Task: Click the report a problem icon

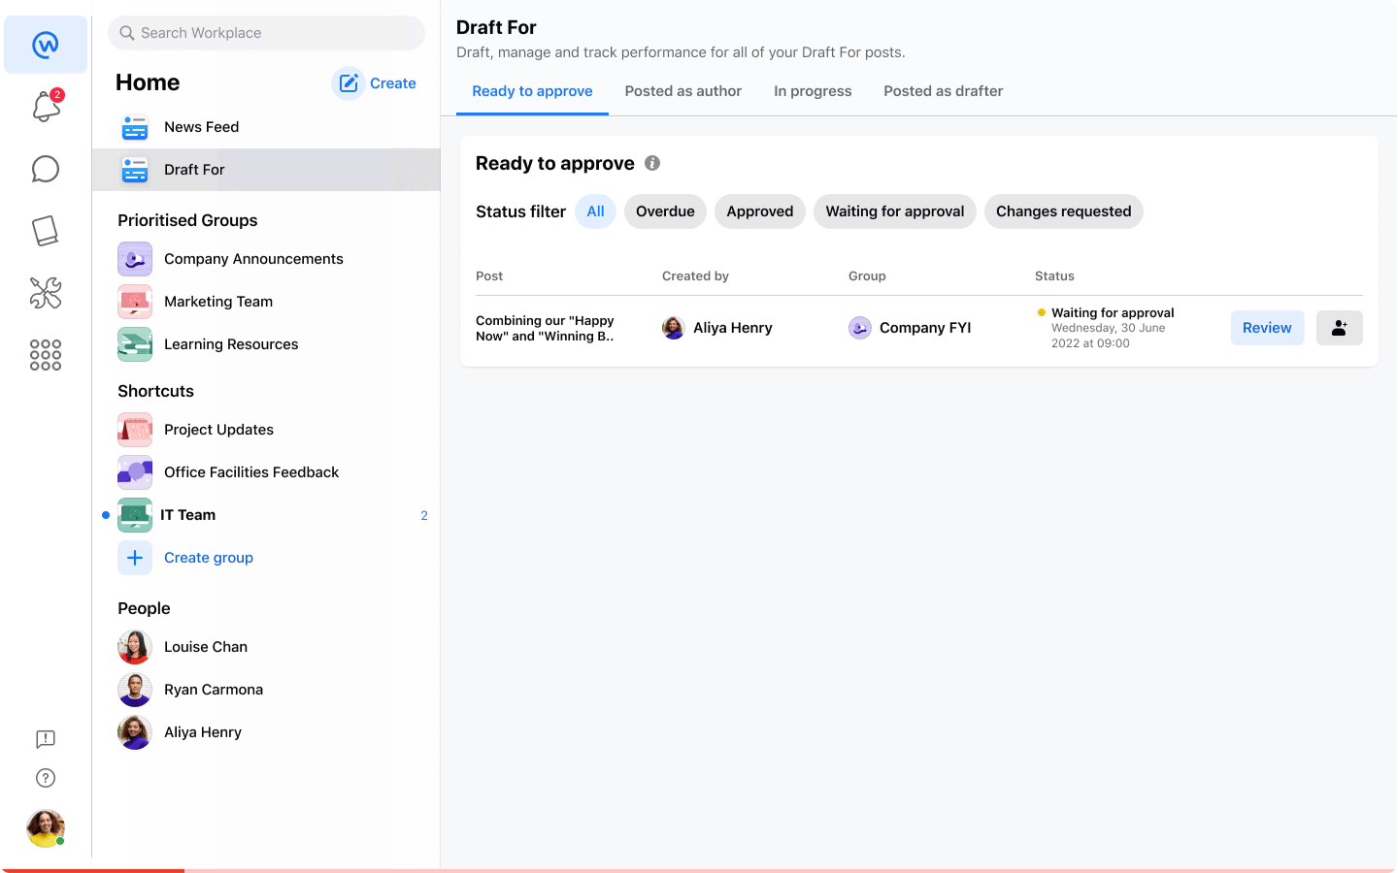Action: pos(45,739)
